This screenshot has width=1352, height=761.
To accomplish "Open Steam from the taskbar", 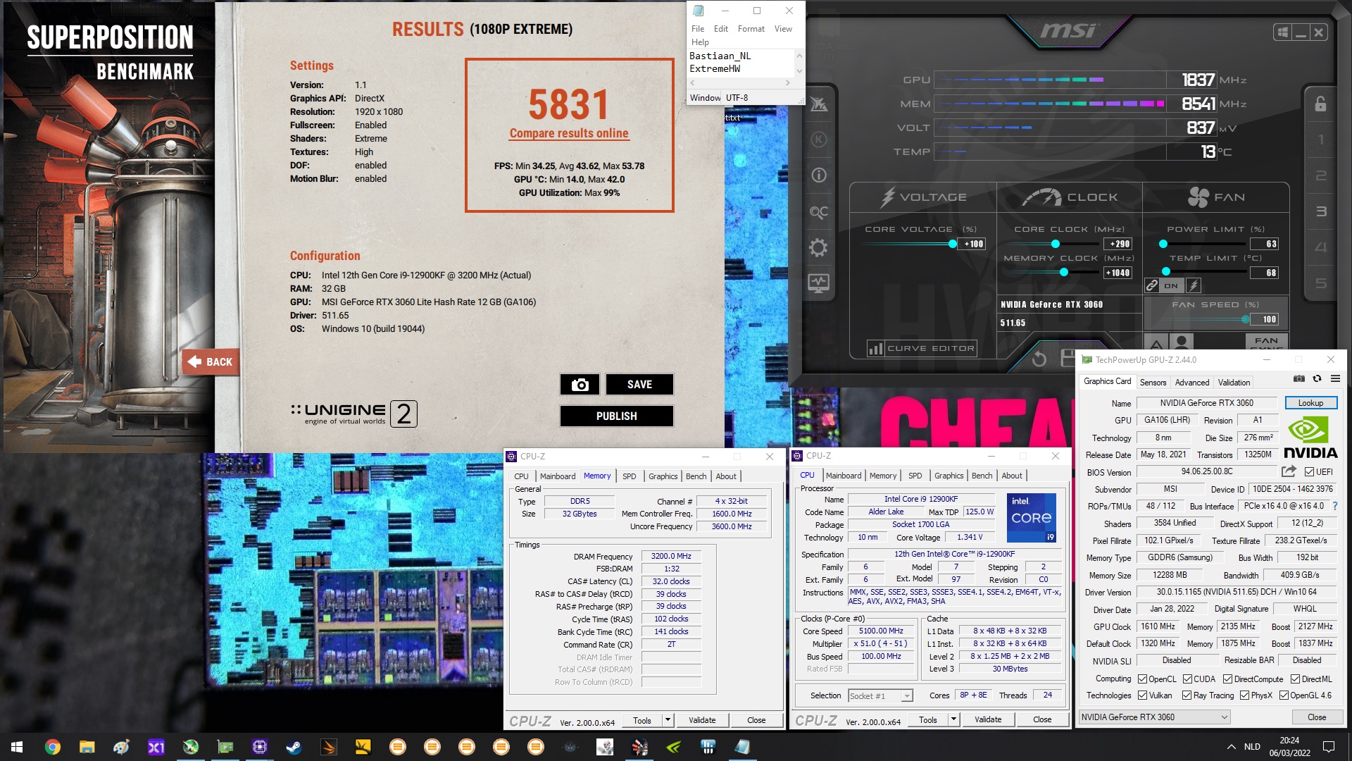I will [294, 747].
